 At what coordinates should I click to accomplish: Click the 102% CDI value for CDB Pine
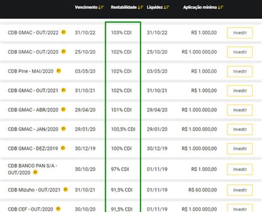click(x=121, y=71)
